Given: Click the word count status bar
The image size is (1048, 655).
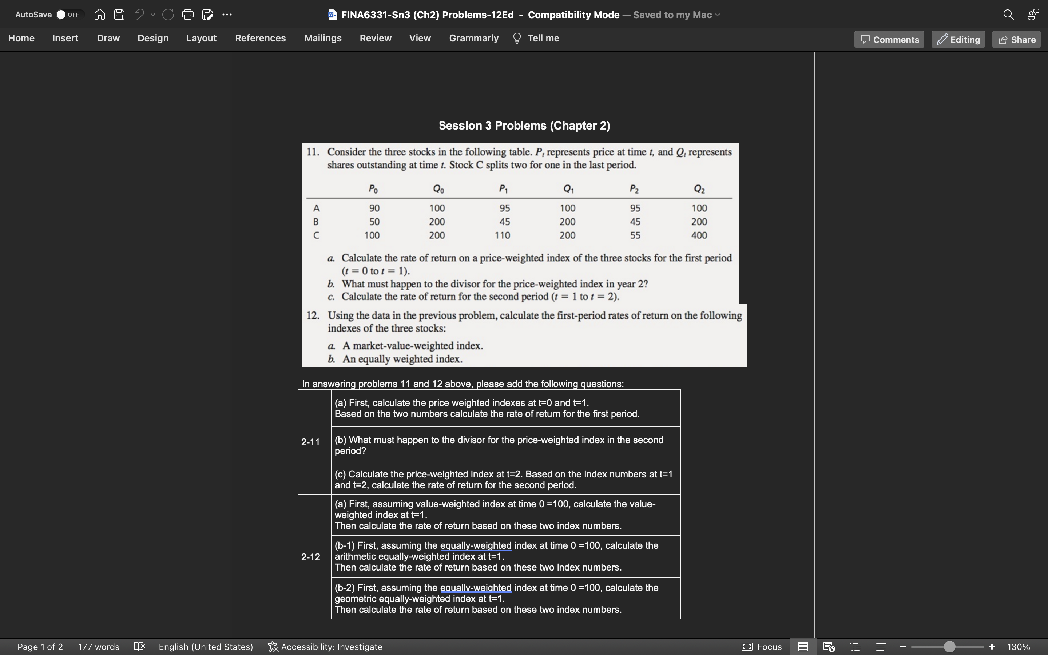Looking at the screenshot, I should pos(98,647).
